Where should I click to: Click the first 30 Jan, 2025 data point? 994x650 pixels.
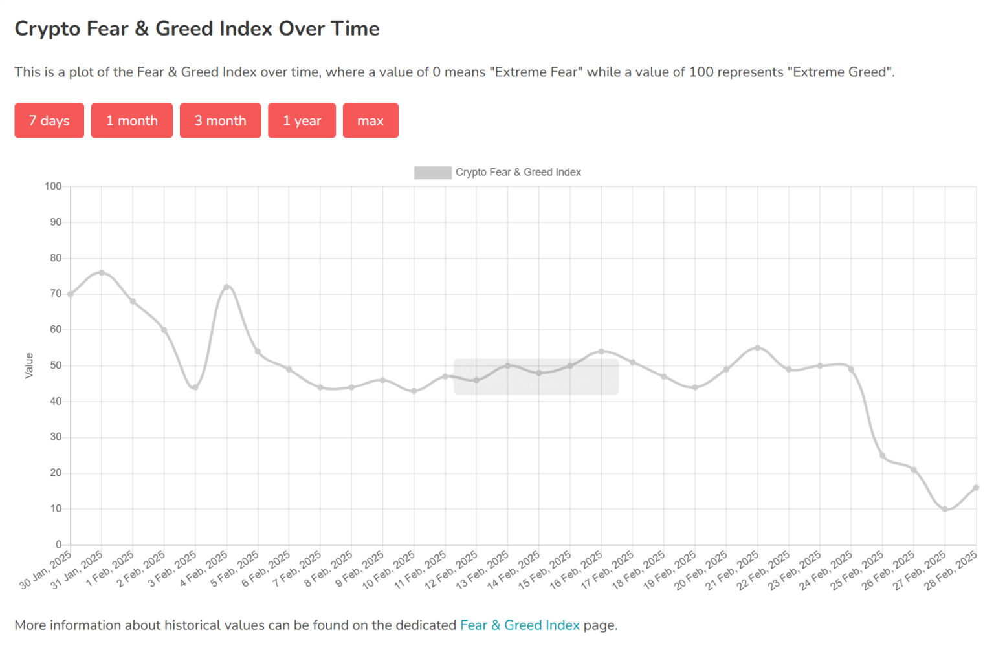coord(71,294)
